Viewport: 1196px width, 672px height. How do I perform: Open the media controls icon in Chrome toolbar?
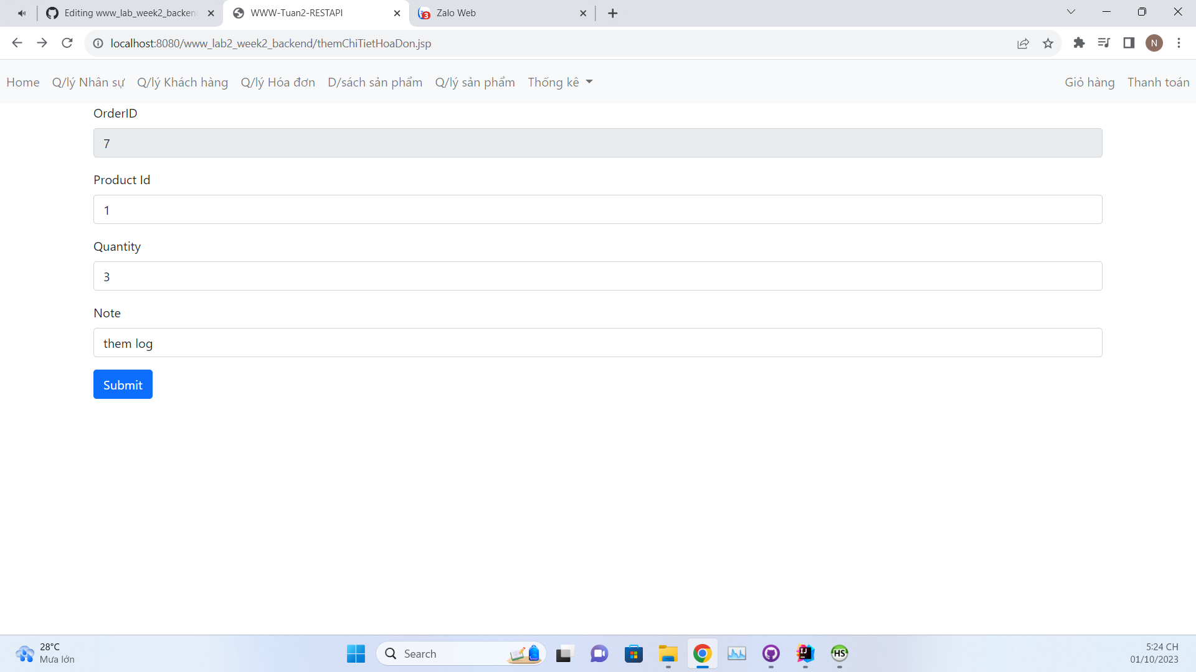1104,43
